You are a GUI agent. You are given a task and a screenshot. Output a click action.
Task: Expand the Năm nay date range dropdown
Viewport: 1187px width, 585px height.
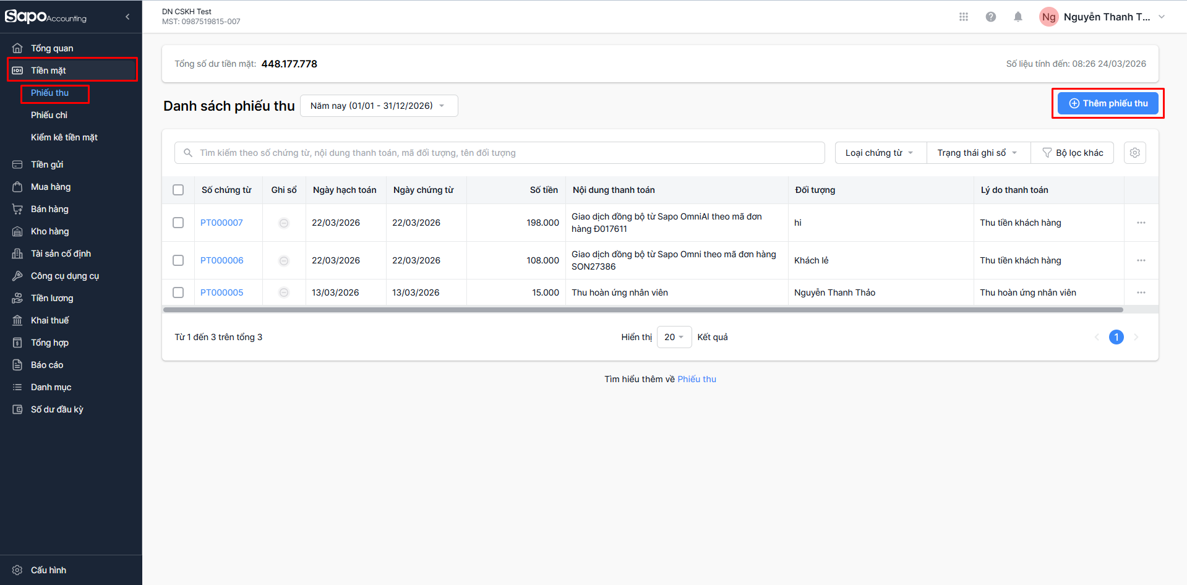point(379,106)
